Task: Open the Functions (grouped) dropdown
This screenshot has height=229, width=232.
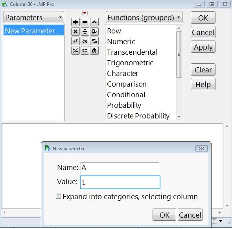Action: tap(144, 17)
